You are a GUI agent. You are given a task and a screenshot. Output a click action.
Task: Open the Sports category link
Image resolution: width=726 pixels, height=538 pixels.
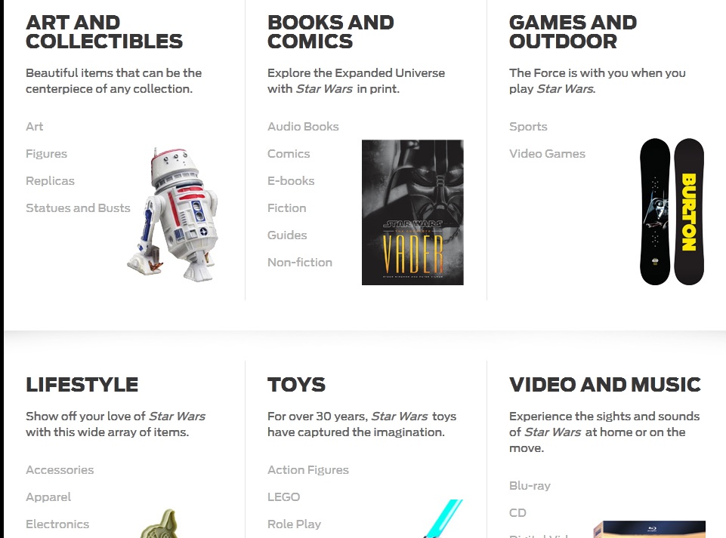528,126
